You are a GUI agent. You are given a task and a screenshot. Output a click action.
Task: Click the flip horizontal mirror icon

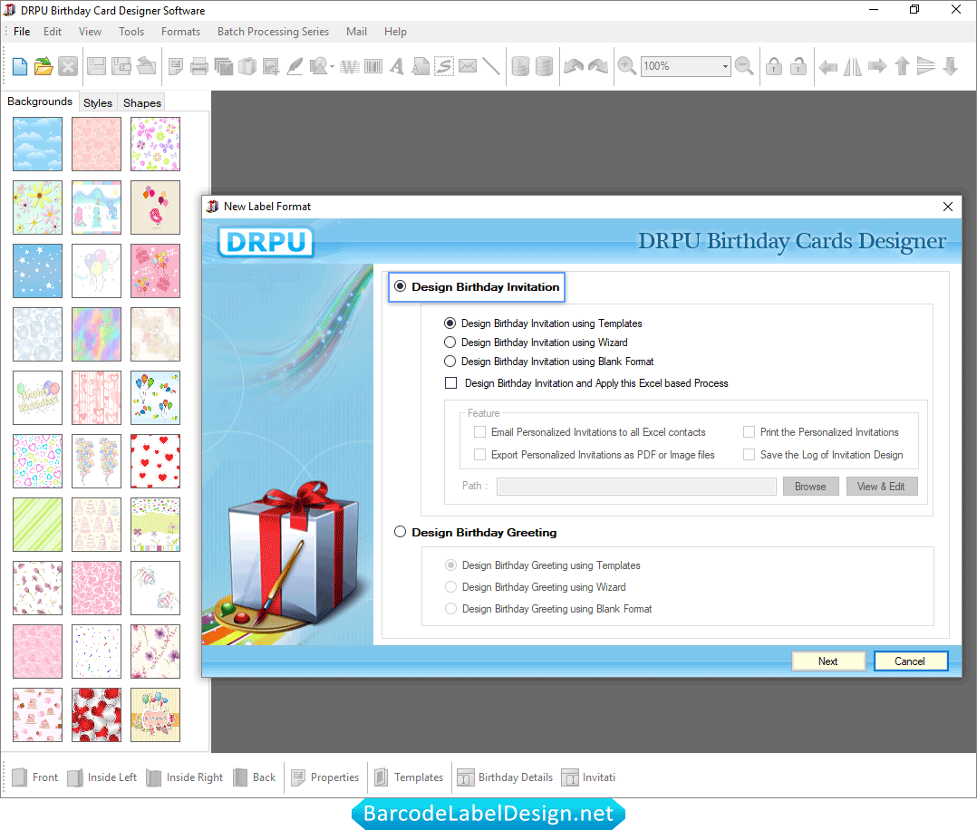tap(852, 66)
